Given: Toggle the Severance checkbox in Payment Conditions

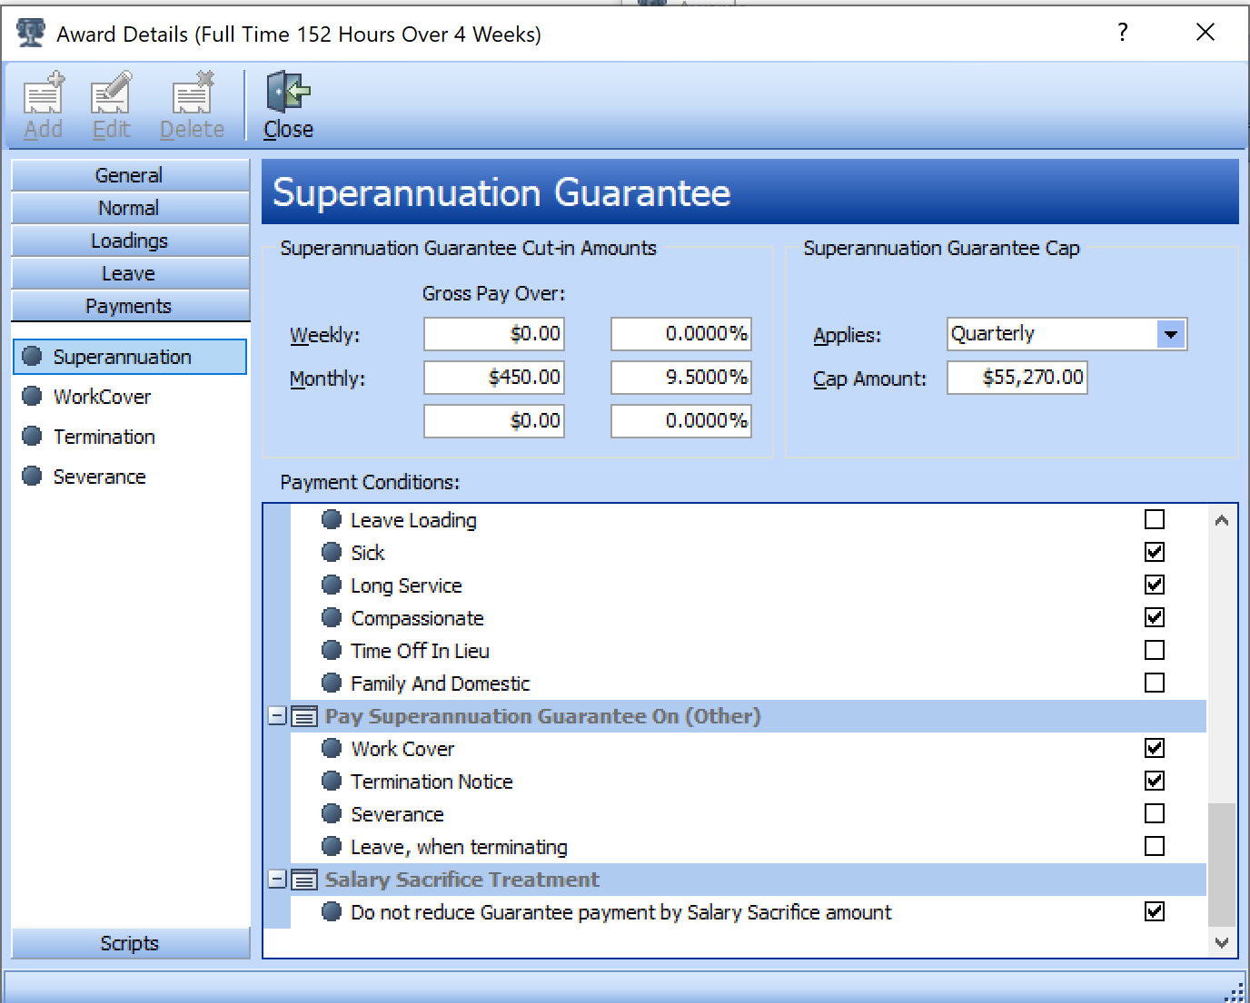Looking at the screenshot, I should click(1155, 813).
